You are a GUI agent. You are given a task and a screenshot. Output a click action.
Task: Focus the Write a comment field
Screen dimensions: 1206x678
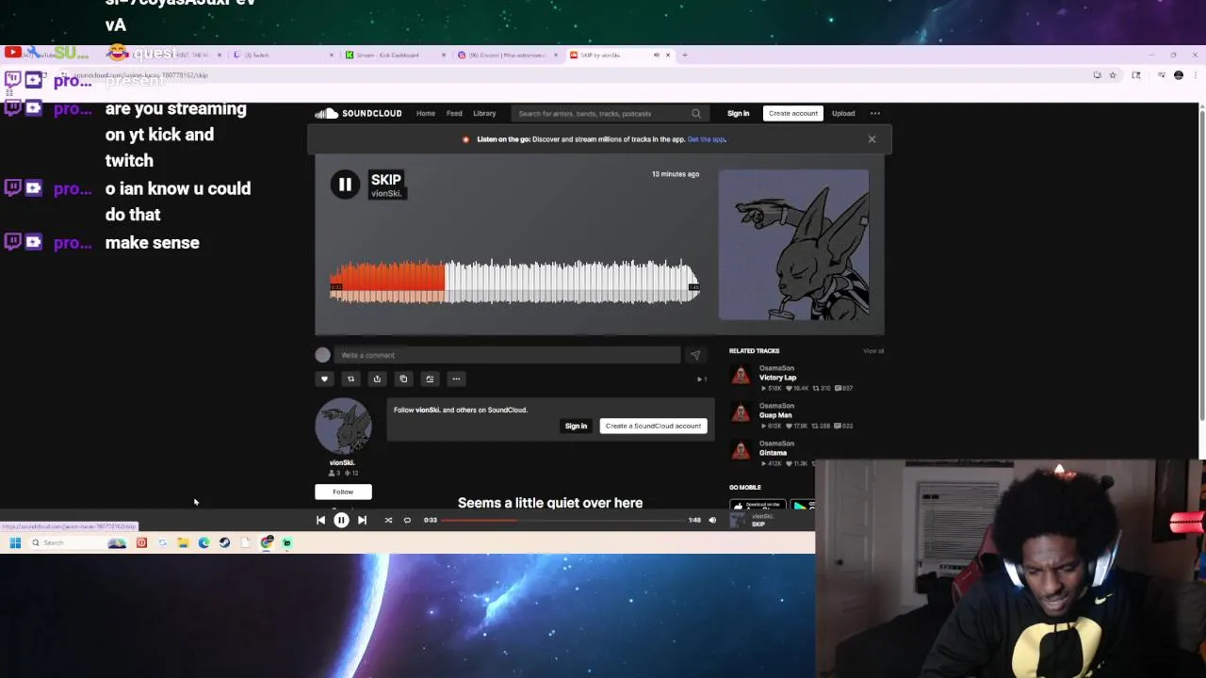pos(508,355)
